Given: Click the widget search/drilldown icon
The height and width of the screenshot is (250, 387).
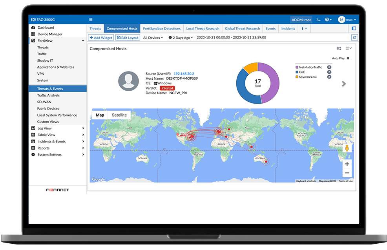Looking at the screenshot, I should (x=339, y=48).
